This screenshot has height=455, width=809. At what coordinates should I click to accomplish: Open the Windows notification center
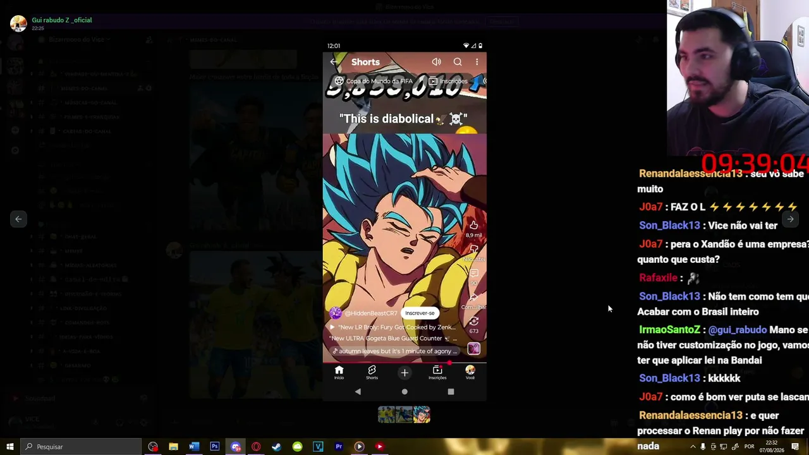click(795, 447)
